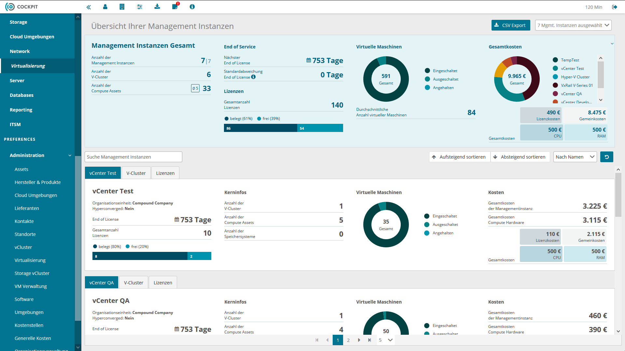Click the CPU 500 € cost tile in summary

[x=542, y=133]
